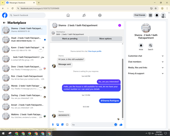View site information icon in address bar
170x136 pixels.
pyautogui.click(x=18, y=8)
